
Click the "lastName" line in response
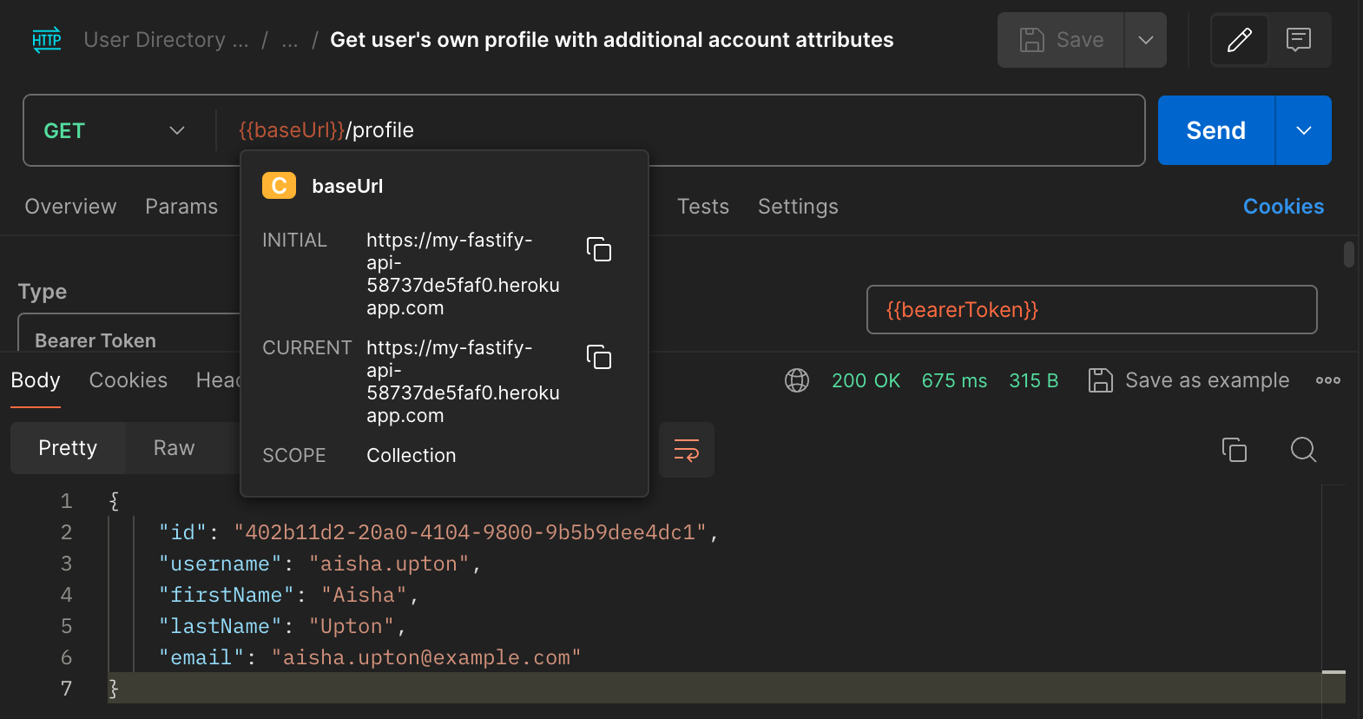[282, 626]
